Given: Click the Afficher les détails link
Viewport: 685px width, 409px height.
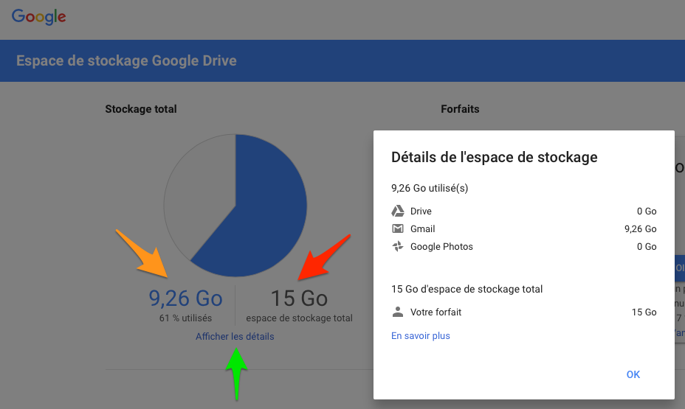Looking at the screenshot, I should (x=235, y=337).
